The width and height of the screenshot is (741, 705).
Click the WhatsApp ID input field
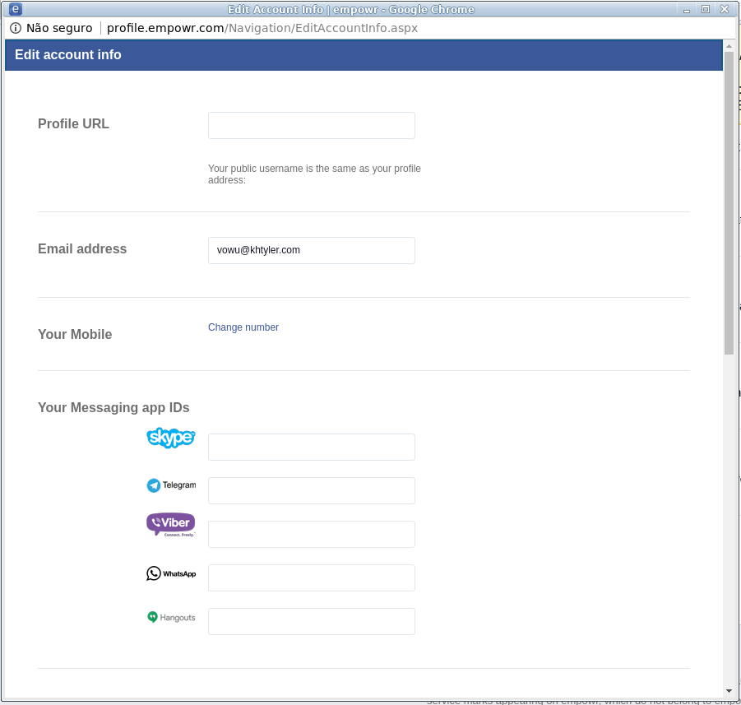(x=312, y=577)
